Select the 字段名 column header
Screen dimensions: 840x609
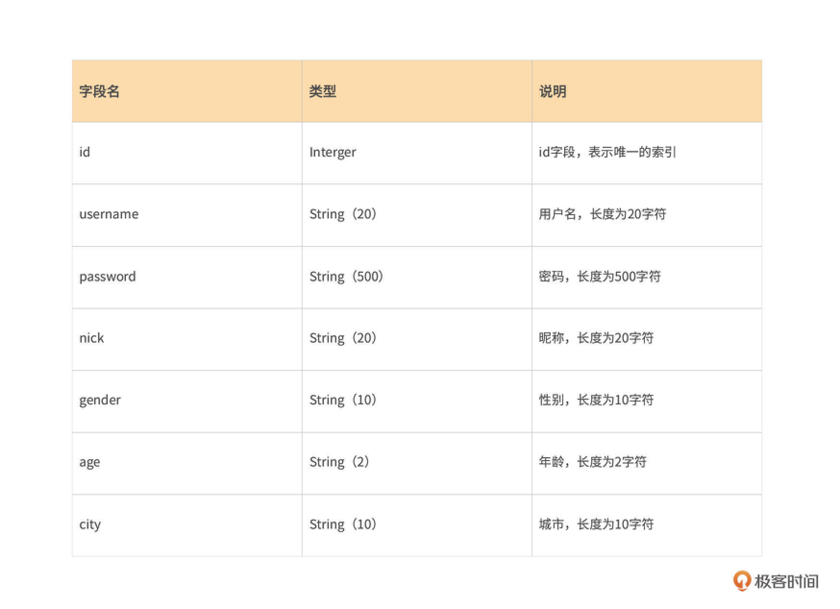click(99, 91)
